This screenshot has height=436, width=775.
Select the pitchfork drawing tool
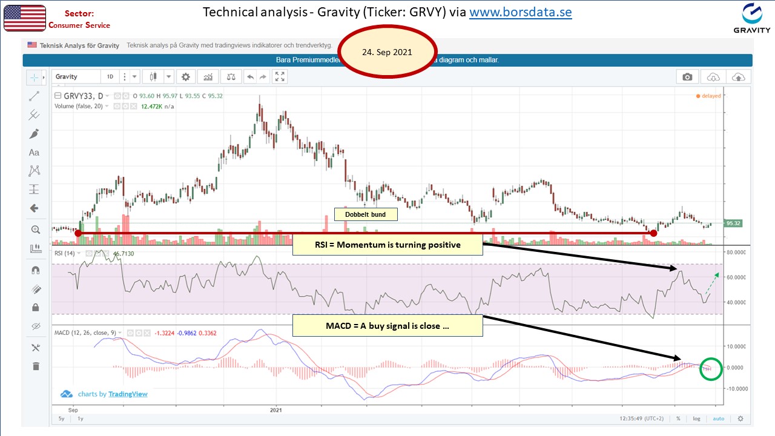[34, 114]
